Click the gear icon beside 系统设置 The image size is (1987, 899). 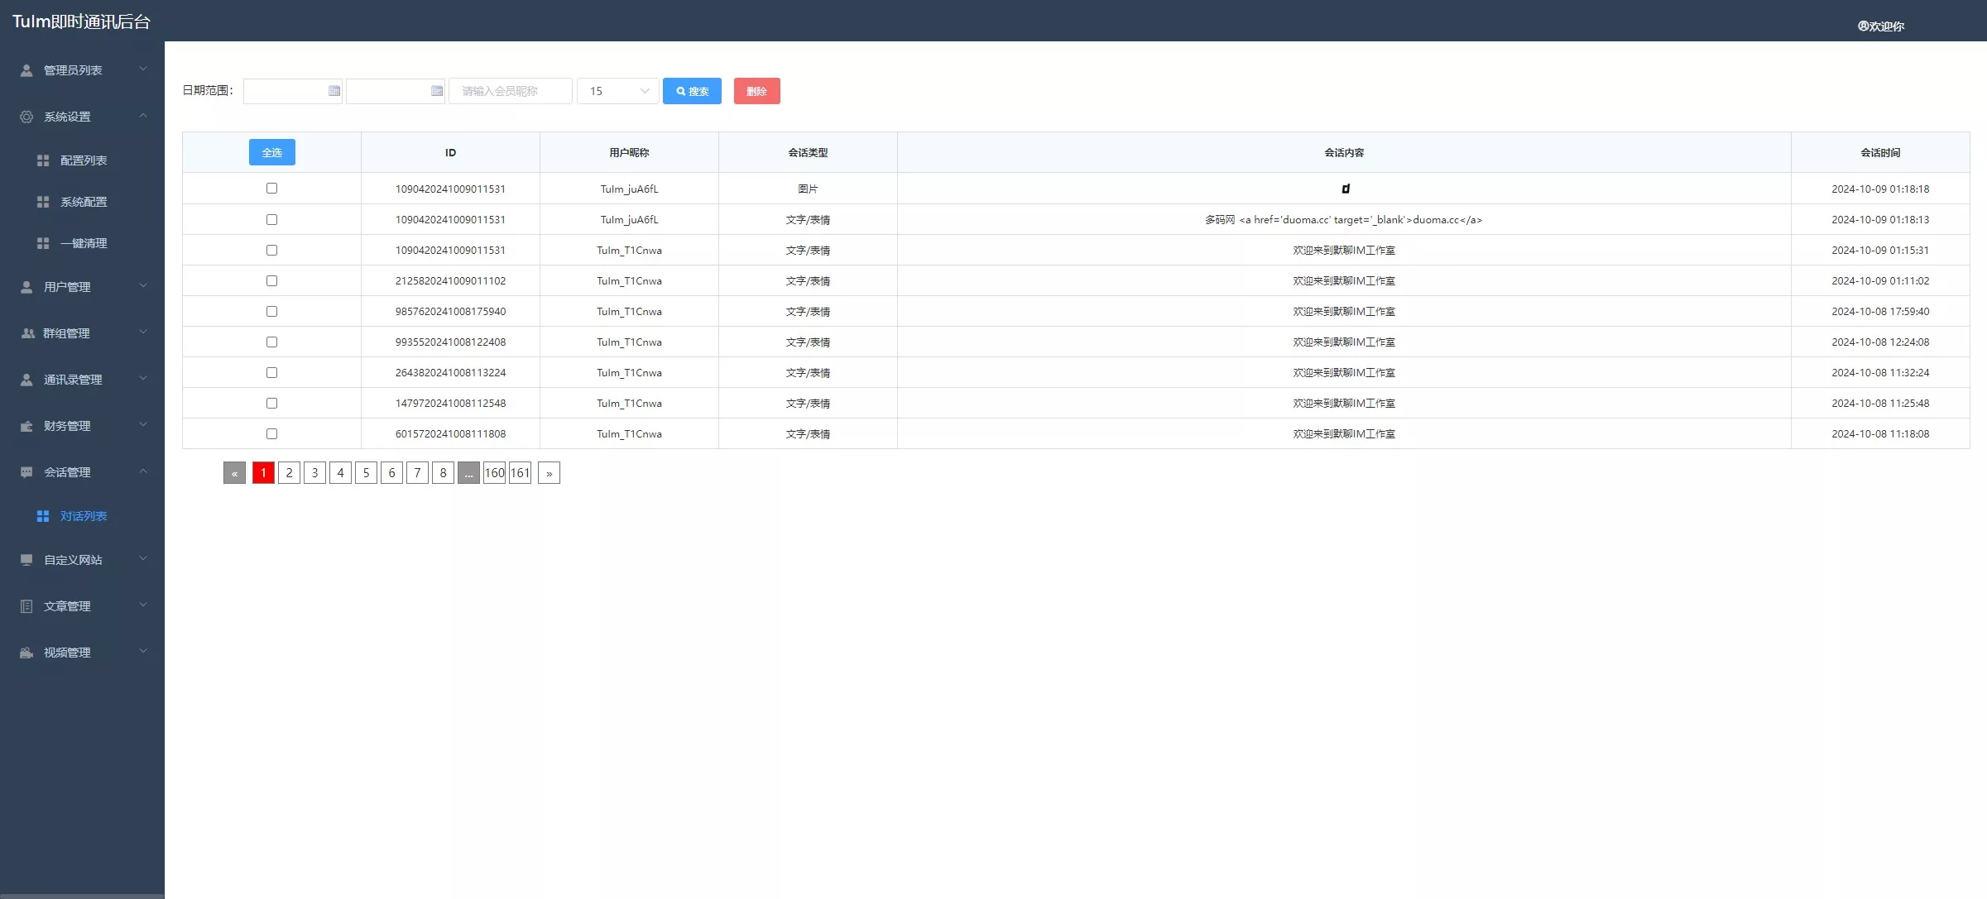tap(26, 117)
